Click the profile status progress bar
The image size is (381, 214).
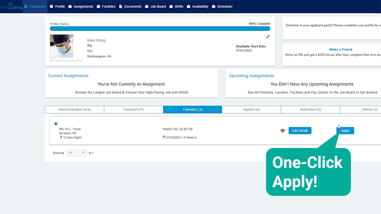tap(160, 29)
